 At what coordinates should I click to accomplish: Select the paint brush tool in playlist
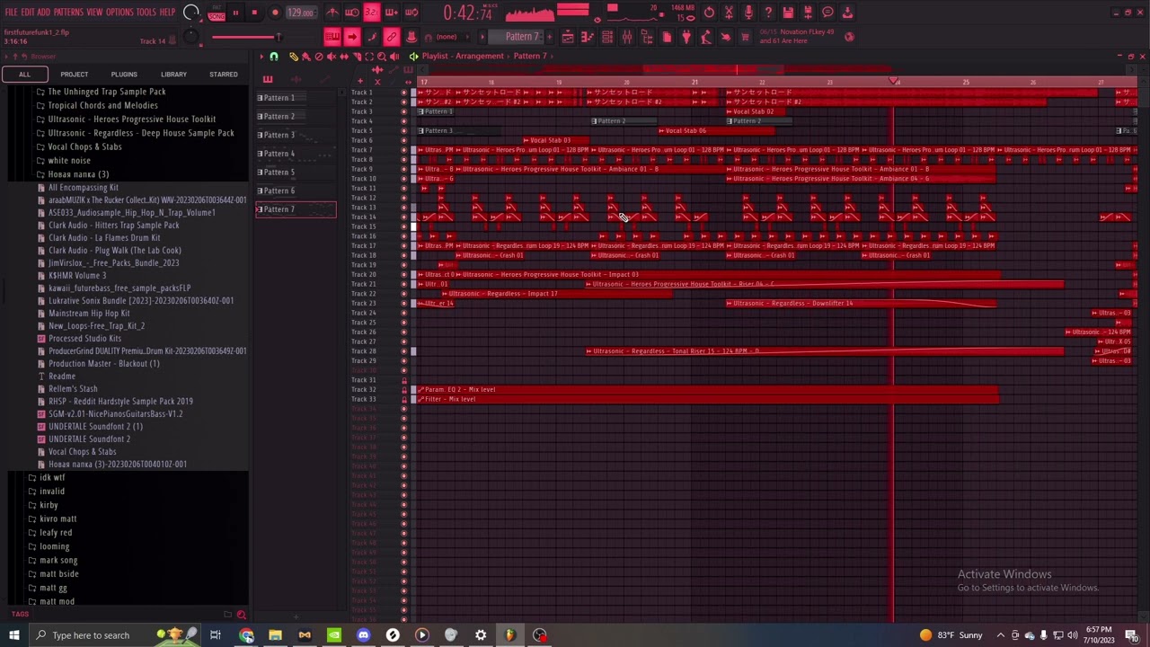(306, 57)
